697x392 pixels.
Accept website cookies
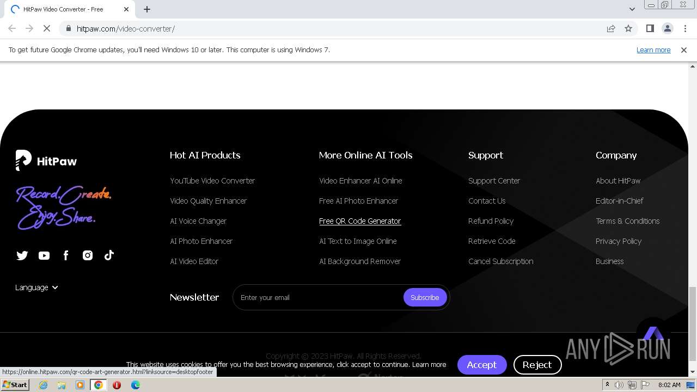pyautogui.click(x=482, y=365)
